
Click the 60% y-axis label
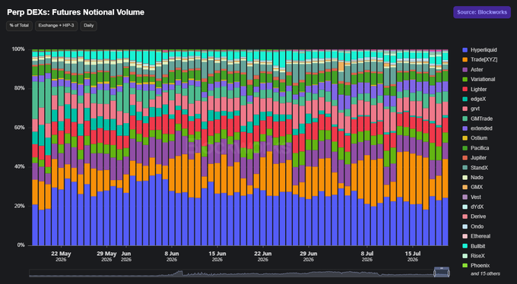click(x=20, y=128)
